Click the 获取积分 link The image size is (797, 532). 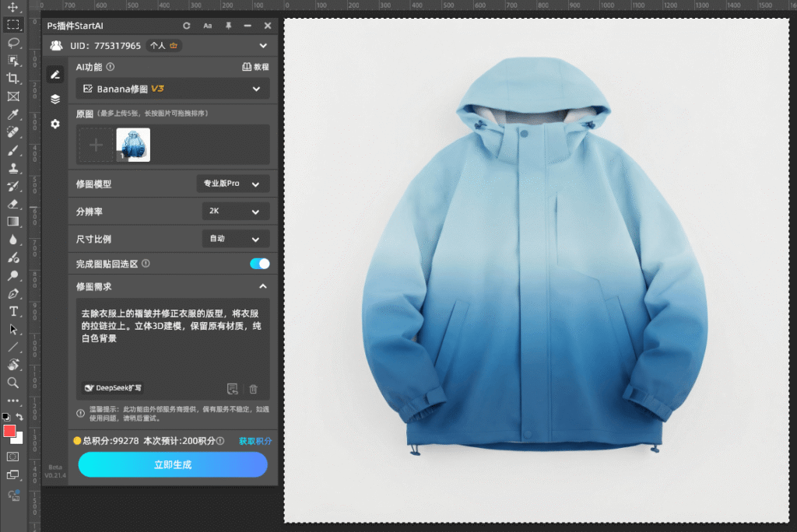click(255, 441)
